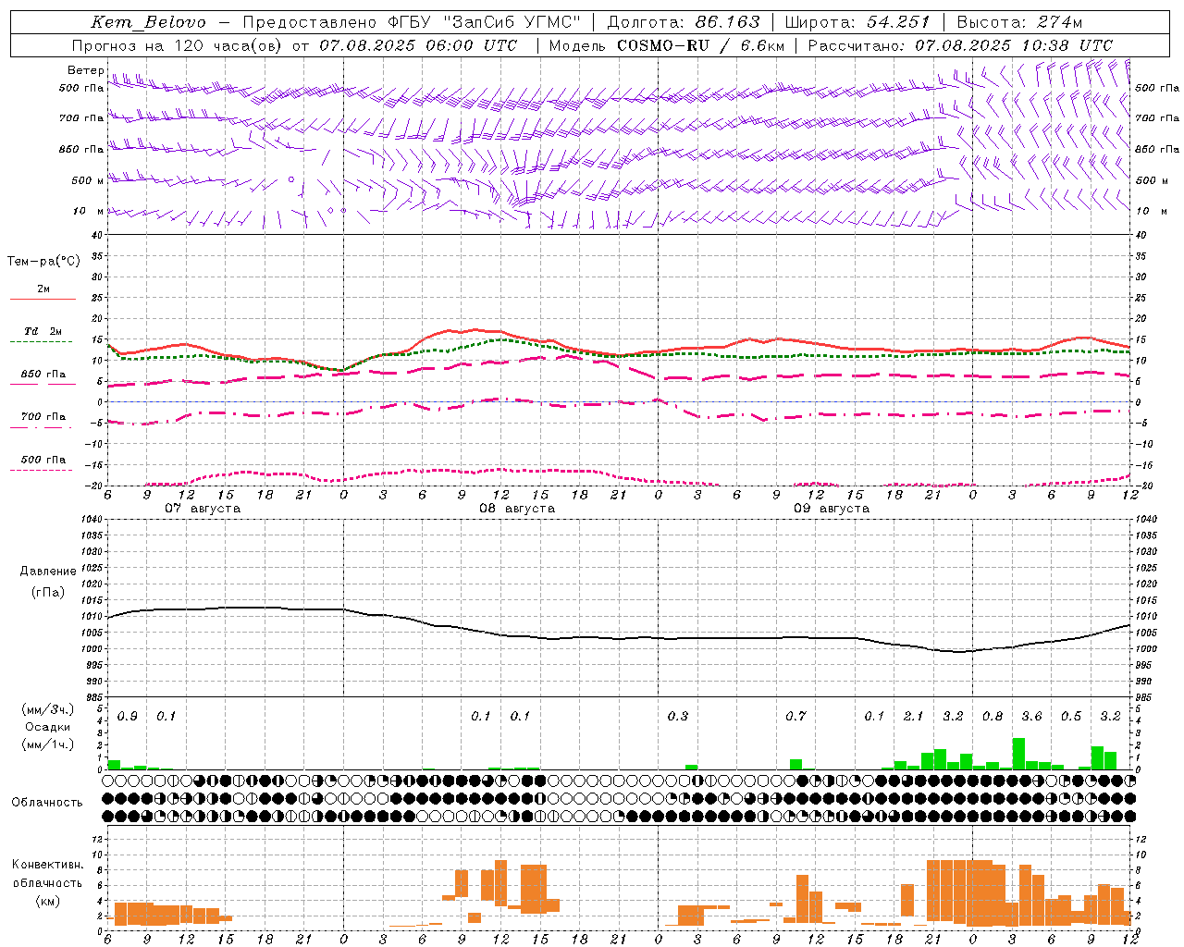
Task: Select the Рассчитано: 07.08.2025 10:38 UTC text
Action: coord(960,45)
